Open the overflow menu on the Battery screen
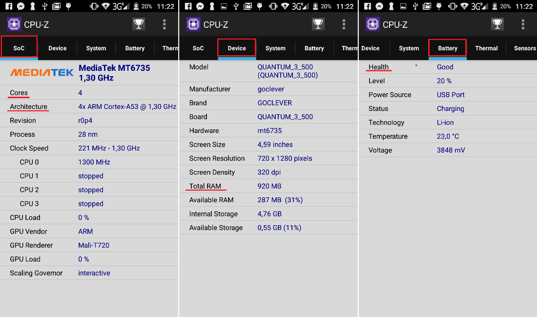Image resolution: width=537 pixels, height=317 pixels. (x=523, y=24)
